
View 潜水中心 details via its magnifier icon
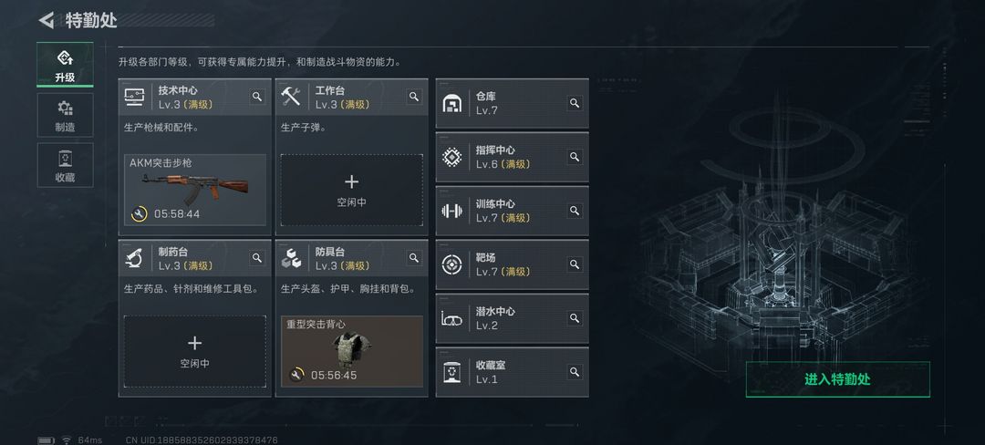[575, 318]
